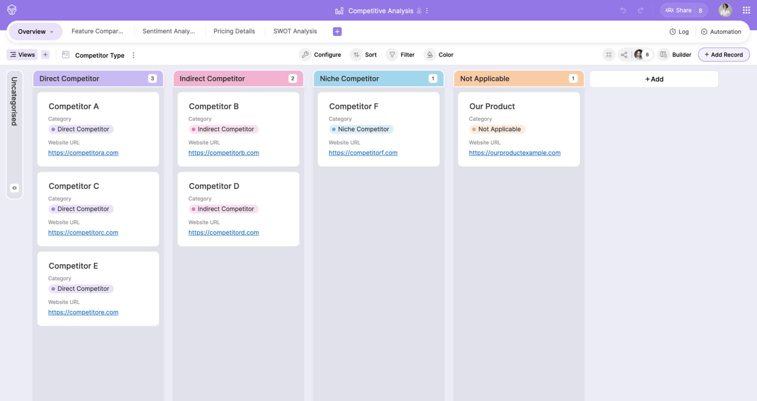Open the competitorf.com website link
Viewport: 757px width, 401px height.
[363, 153]
